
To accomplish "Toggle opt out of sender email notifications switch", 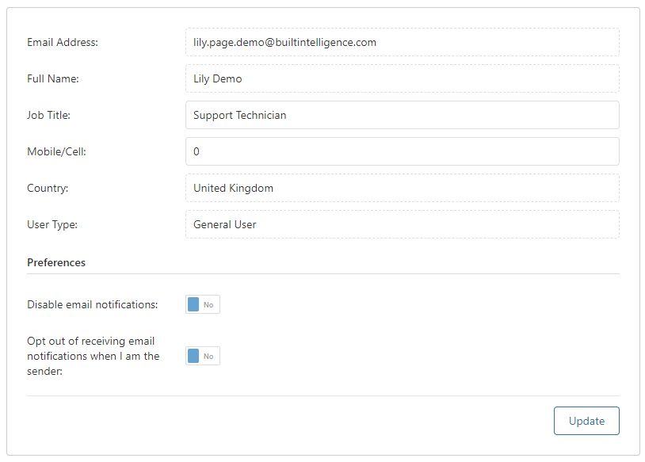I will pyautogui.click(x=203, y=356).
